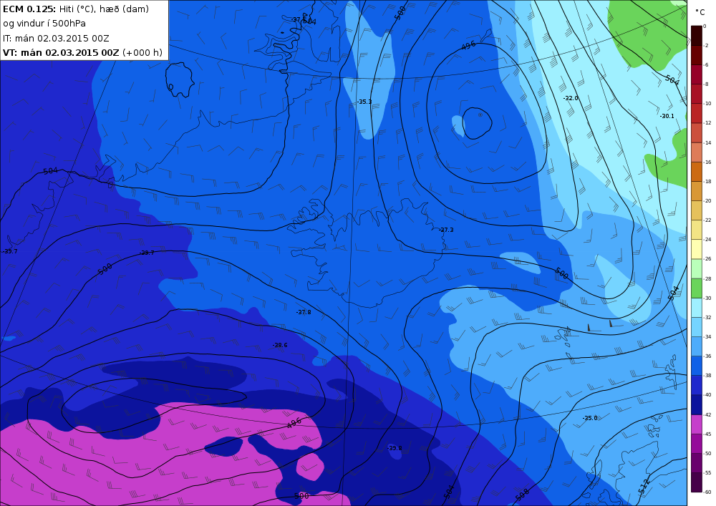Click the legend swatch between -12 and -14
716x506 pixels.
697,133
